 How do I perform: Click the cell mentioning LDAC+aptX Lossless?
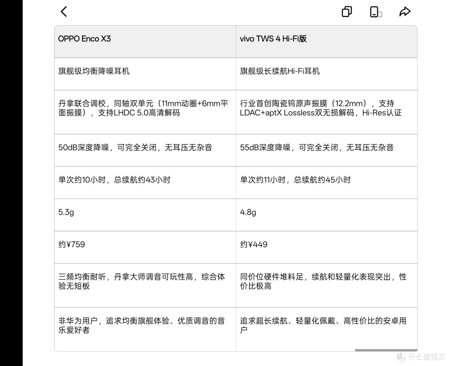pyautogui.click(x=326, y=112)
